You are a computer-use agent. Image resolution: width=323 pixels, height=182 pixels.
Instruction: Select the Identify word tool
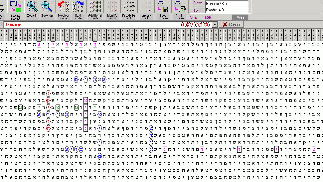click(x=112, y=10)
